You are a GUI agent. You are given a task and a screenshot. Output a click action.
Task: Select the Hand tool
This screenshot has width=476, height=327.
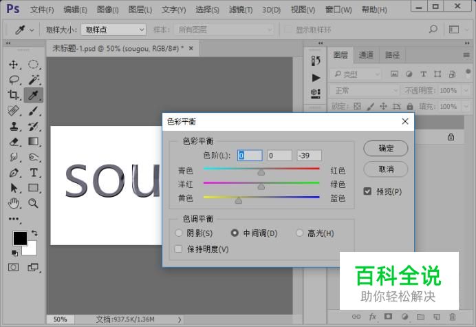[13, 203]
